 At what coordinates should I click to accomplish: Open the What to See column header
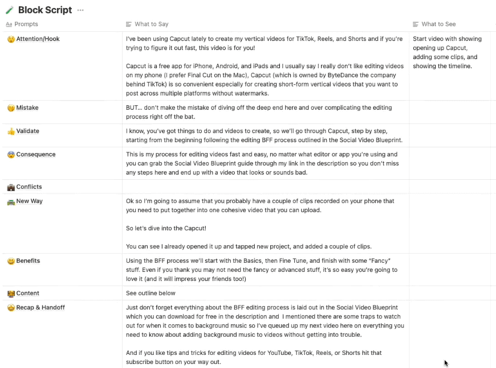[x=434, y=24]
